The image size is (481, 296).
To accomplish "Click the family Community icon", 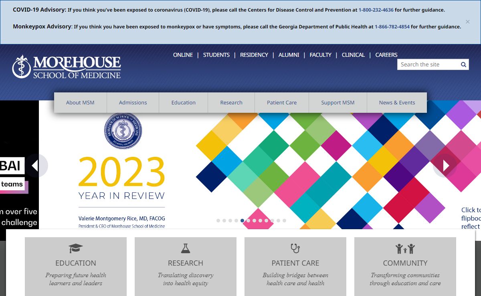I will (405, 248).
